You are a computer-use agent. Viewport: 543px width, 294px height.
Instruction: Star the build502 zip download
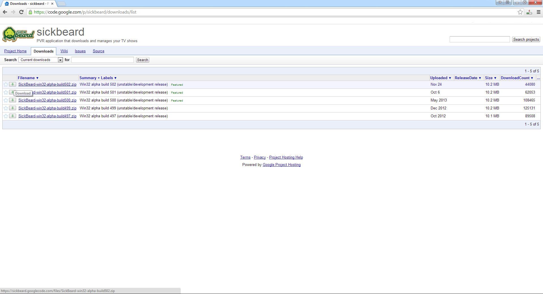pyautogui.click(x=6, y=85)
